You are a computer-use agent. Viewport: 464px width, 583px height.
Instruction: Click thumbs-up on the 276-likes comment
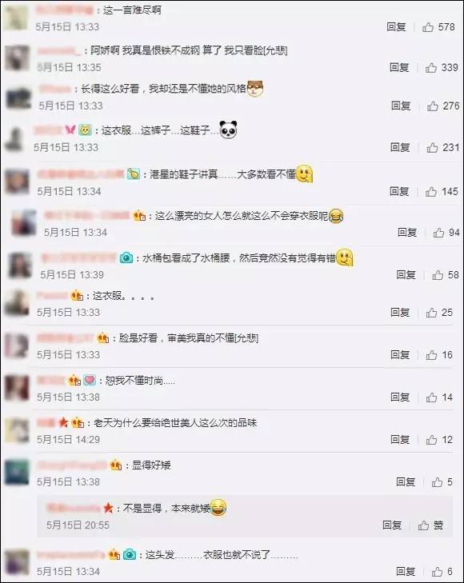[x=443, y=106]
